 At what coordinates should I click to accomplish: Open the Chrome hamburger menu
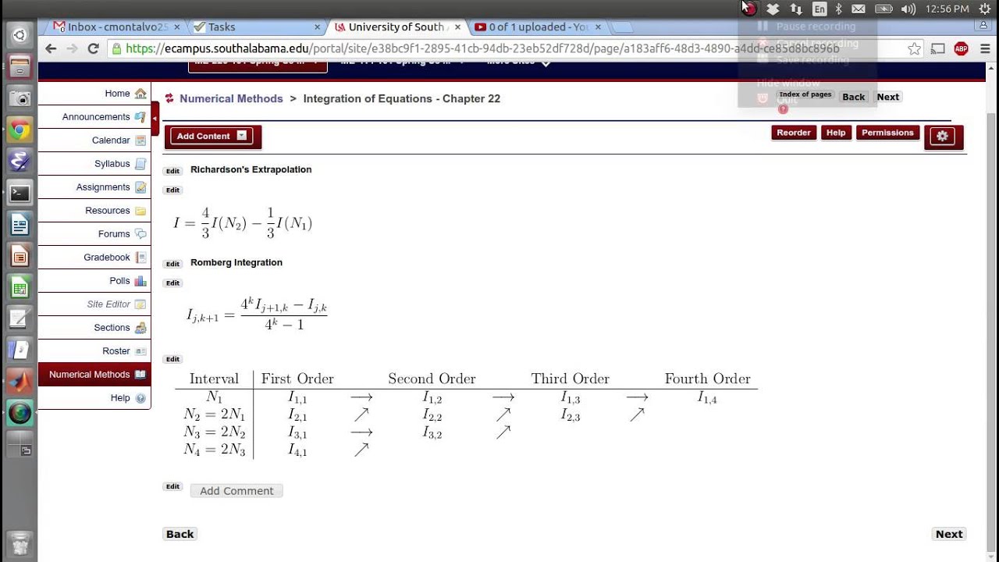985,48
